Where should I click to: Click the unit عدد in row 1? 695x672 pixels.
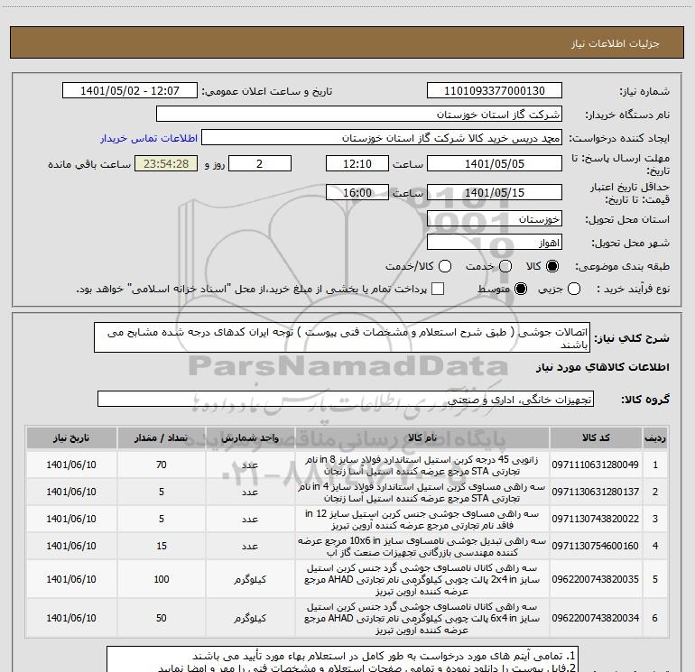(250, 465)
